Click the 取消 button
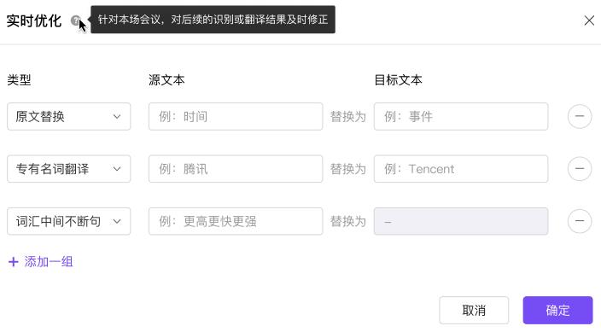Viewport: 601px width, 332px height. (x=474, y=310)
